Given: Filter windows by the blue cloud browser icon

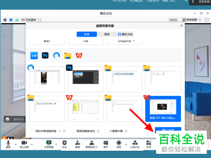Looking at the screenshot, I should [x=57, y=56].
